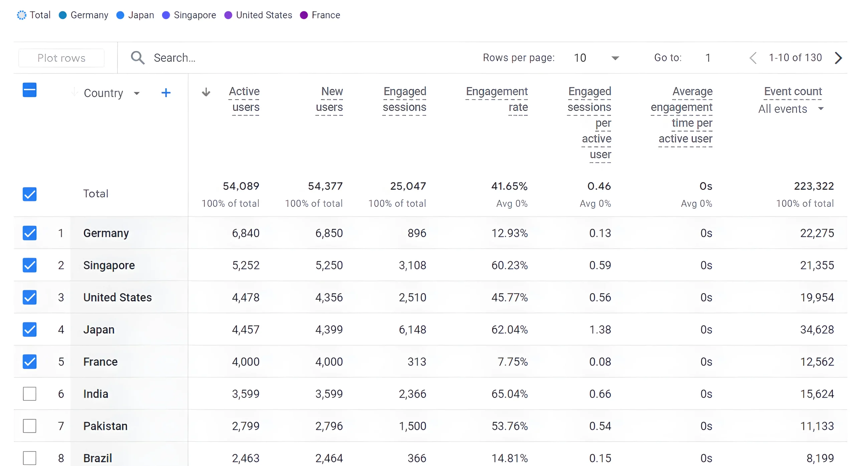Click the Total row label
This screenshot has height=466, width=855.
tap(96, 194)
